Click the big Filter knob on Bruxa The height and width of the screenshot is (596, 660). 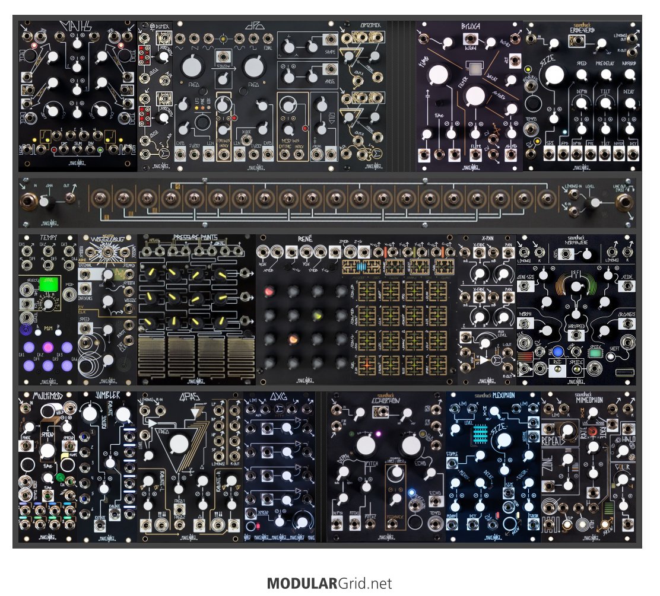pyautogui.click(x=475, y=96)
